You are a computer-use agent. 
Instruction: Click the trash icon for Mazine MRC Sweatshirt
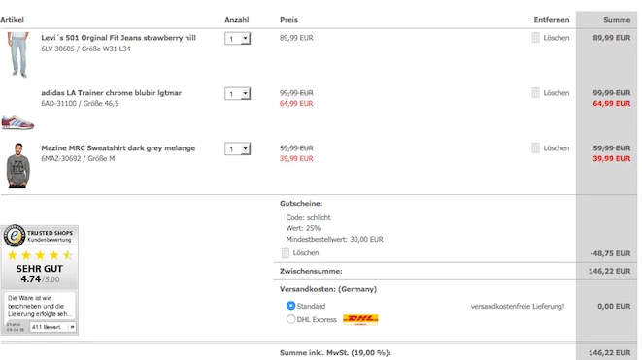point(535,148)
